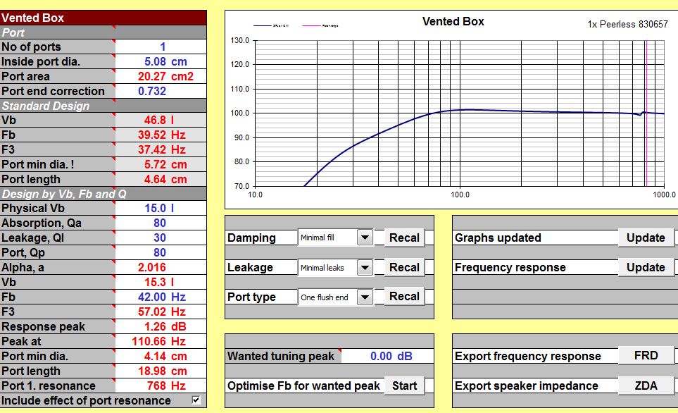The height and width of the screenshot is (413, 678).
Task: Select Inside port dia. 5.08 cm cell
Action: coord(161,61)
